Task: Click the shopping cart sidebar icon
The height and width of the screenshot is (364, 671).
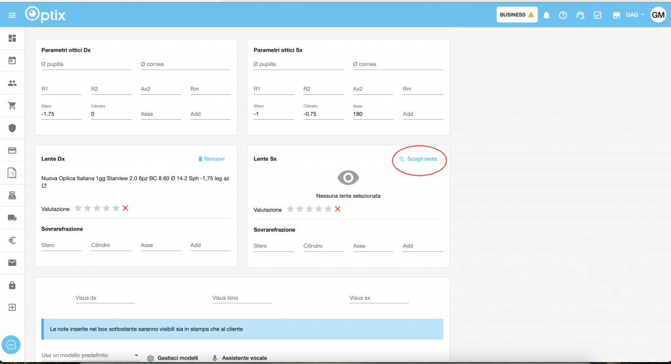Action: point(12,105)
